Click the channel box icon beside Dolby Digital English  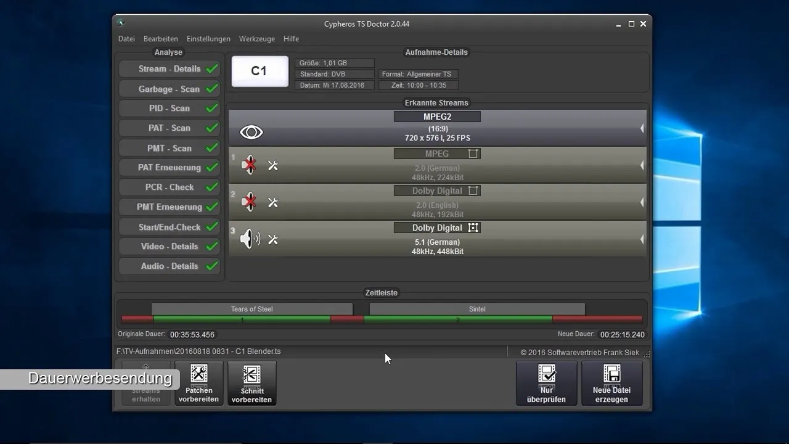tap(473, 191)
